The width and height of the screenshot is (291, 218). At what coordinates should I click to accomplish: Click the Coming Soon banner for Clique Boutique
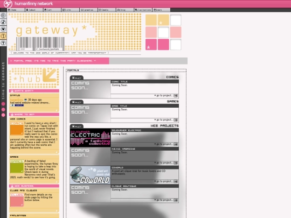[x=90, y=194]
